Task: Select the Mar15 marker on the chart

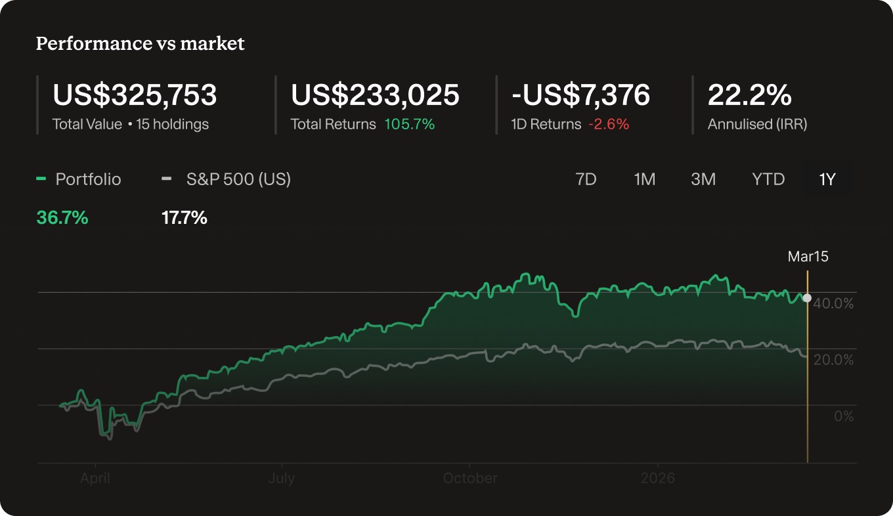Action: point(808,257)
